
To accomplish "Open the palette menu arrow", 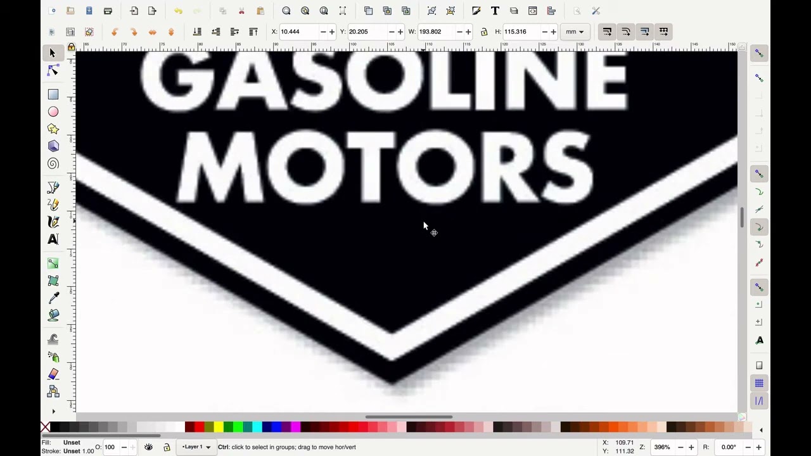I will (x=761, y=430).
